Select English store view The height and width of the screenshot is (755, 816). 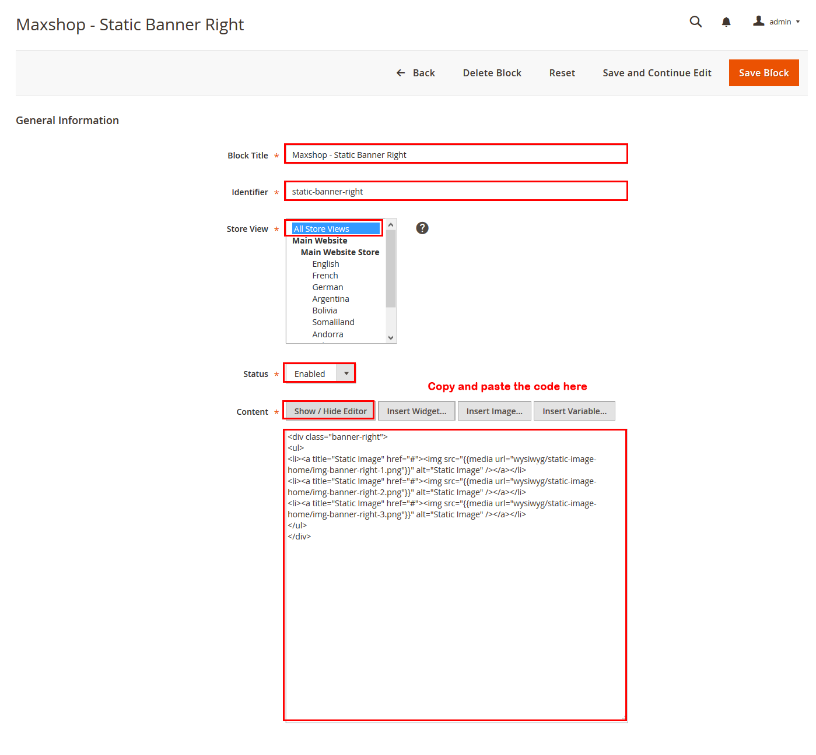pos(325,264)
